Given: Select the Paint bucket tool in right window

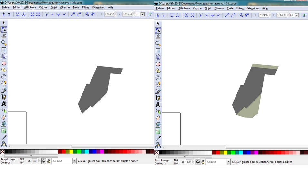Looking at the screenshot, I should pyautogui.click(x=158, y=125).
